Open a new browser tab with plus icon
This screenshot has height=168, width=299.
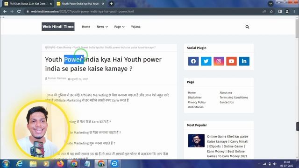(x=111, y=4)
